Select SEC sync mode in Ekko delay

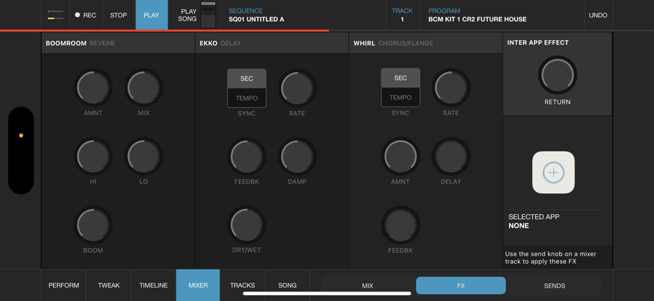247,78
